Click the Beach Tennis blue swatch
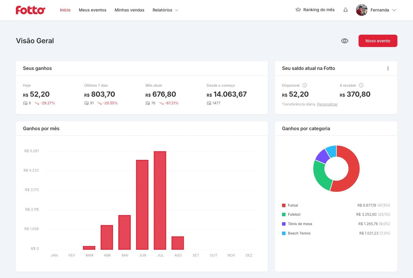Screen dimensions: 413x278 click(284, 233)
